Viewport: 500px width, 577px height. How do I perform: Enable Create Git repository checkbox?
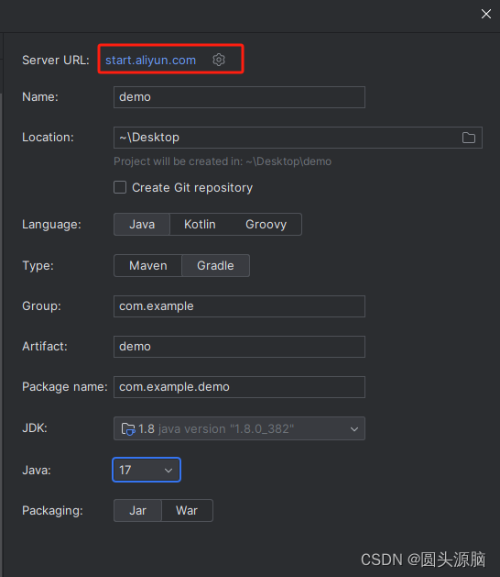(x=120, y=187)
